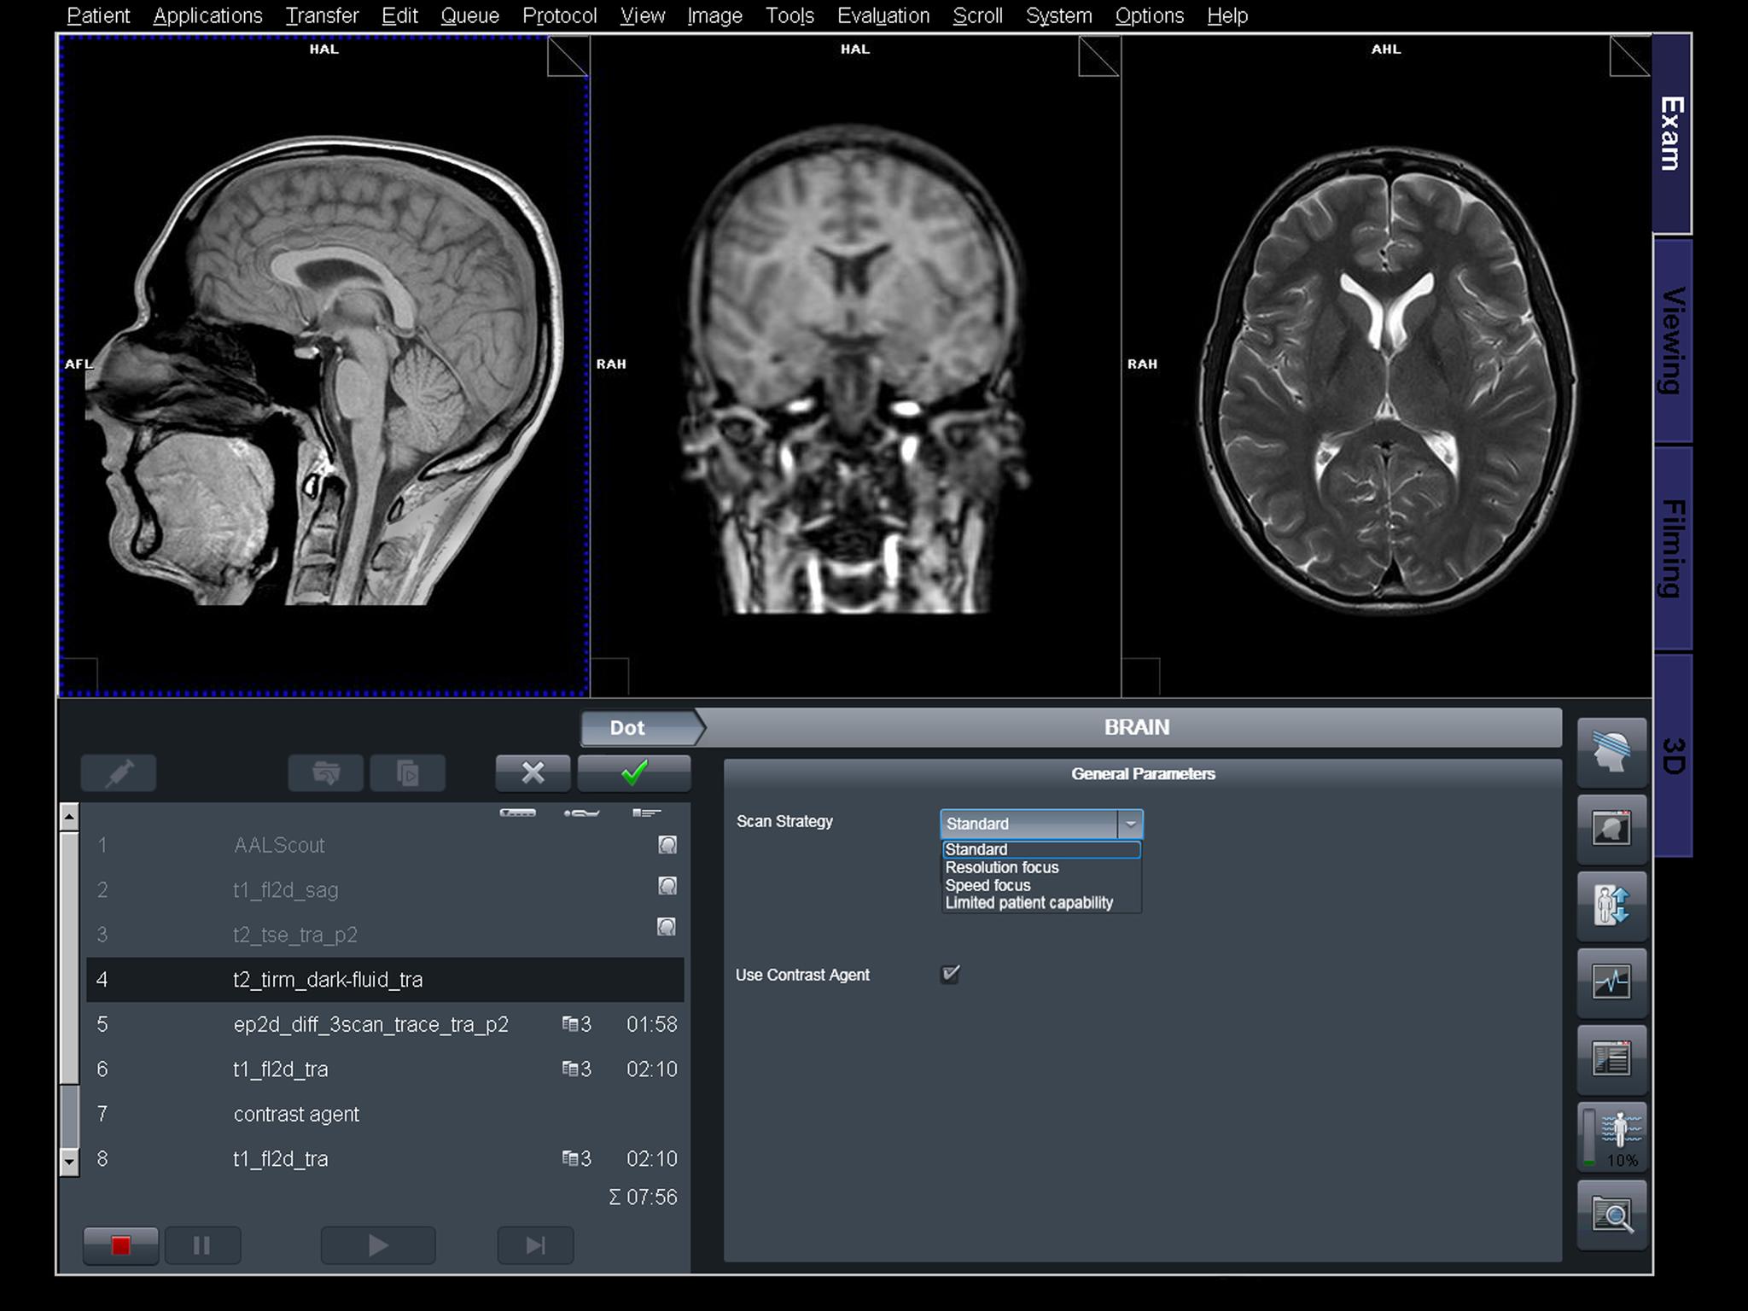1748x1311 pixels.
Task: Open a program with the folder icon
Action: pyautogui.click(x=324, y=772)
